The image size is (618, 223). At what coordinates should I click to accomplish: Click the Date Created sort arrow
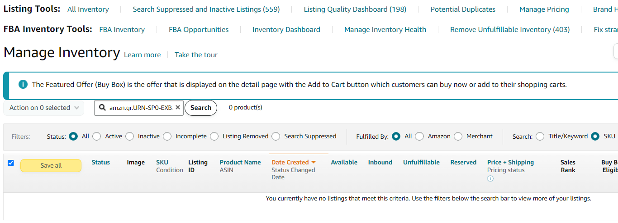[313, 163]
